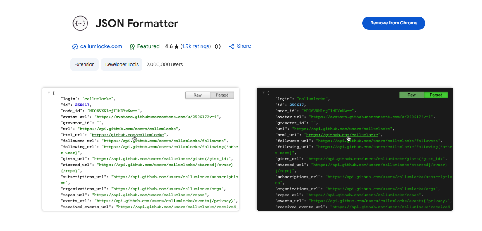
Task: Switch to Parsed in the light screenshot
Action: pyautogui.click(x=222, y=95)
